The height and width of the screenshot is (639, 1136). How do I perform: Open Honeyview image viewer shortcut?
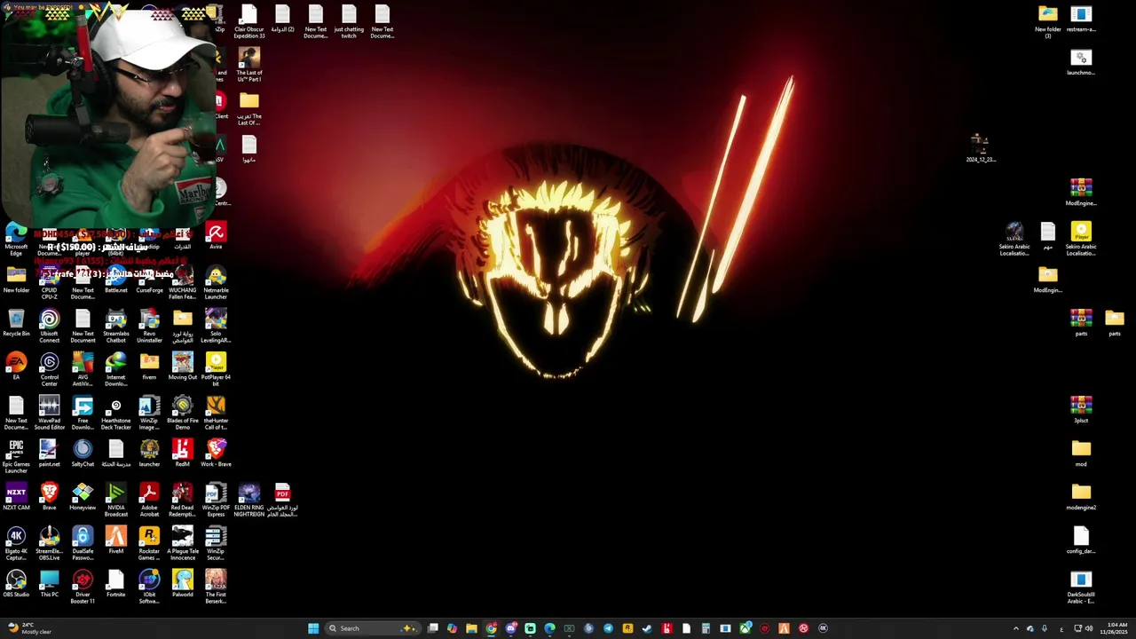pos(83,497)
